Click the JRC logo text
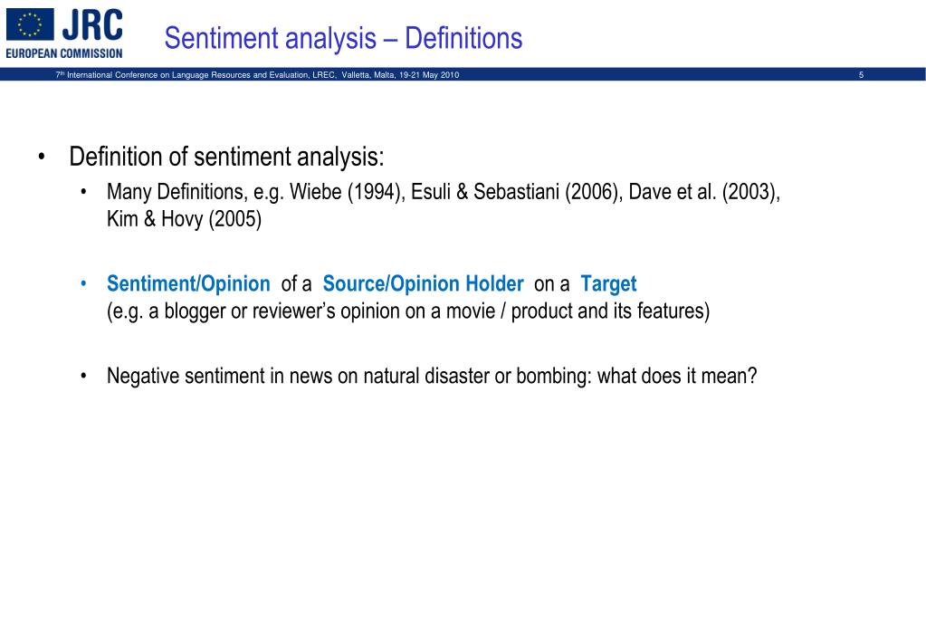 (92, 24)
